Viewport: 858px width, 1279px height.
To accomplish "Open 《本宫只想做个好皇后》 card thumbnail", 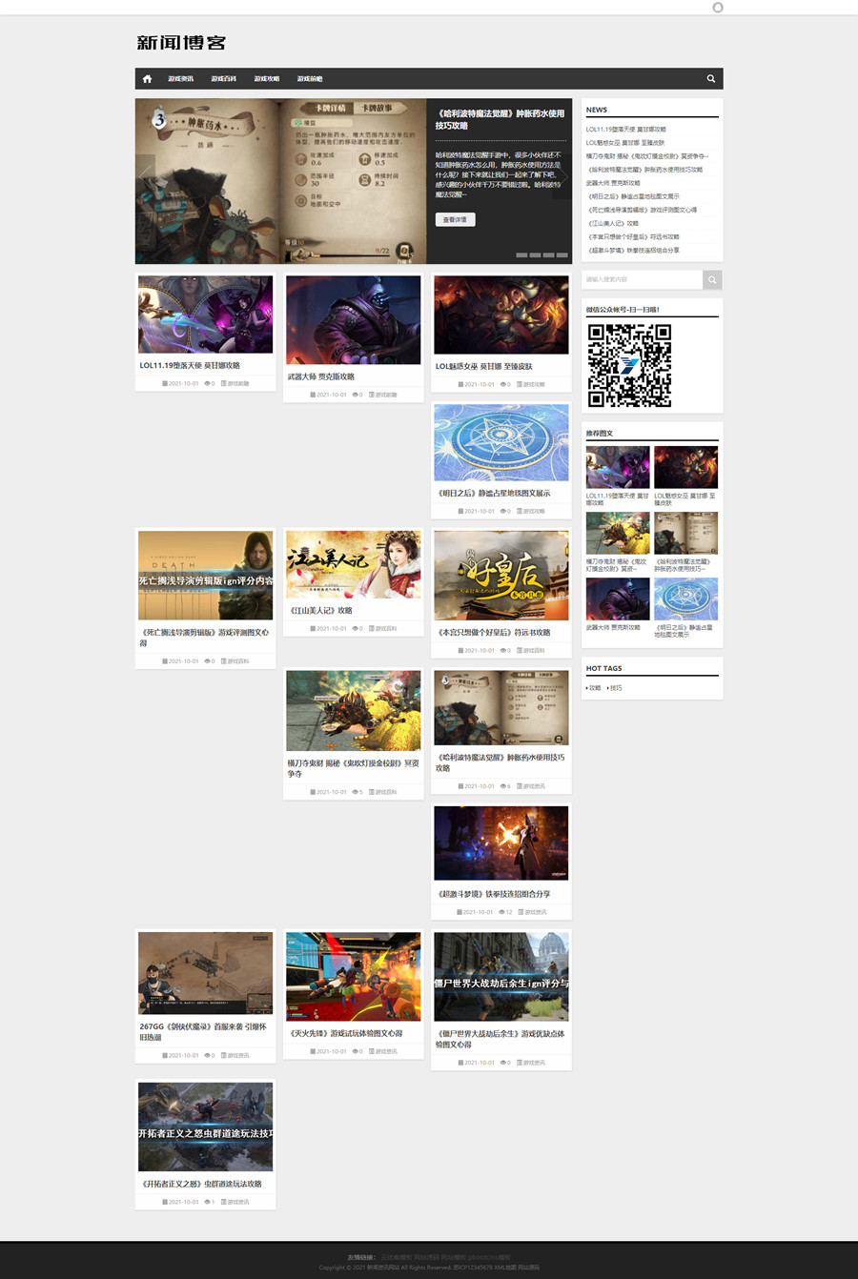I will click(x=500, y=576).
